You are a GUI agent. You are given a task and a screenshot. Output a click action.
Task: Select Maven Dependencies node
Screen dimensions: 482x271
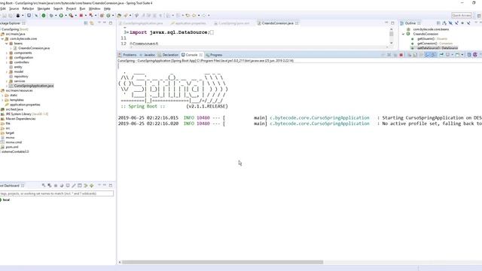click(x=20, y=119)
